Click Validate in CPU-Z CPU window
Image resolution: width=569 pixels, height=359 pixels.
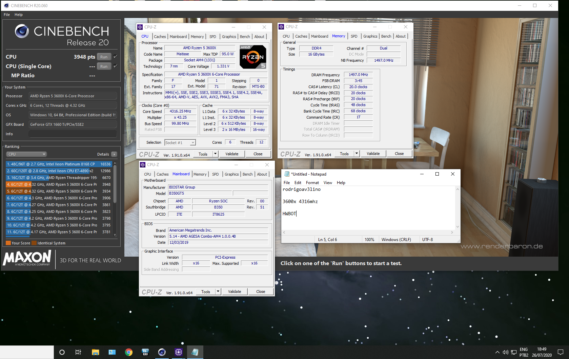point(232,154)
